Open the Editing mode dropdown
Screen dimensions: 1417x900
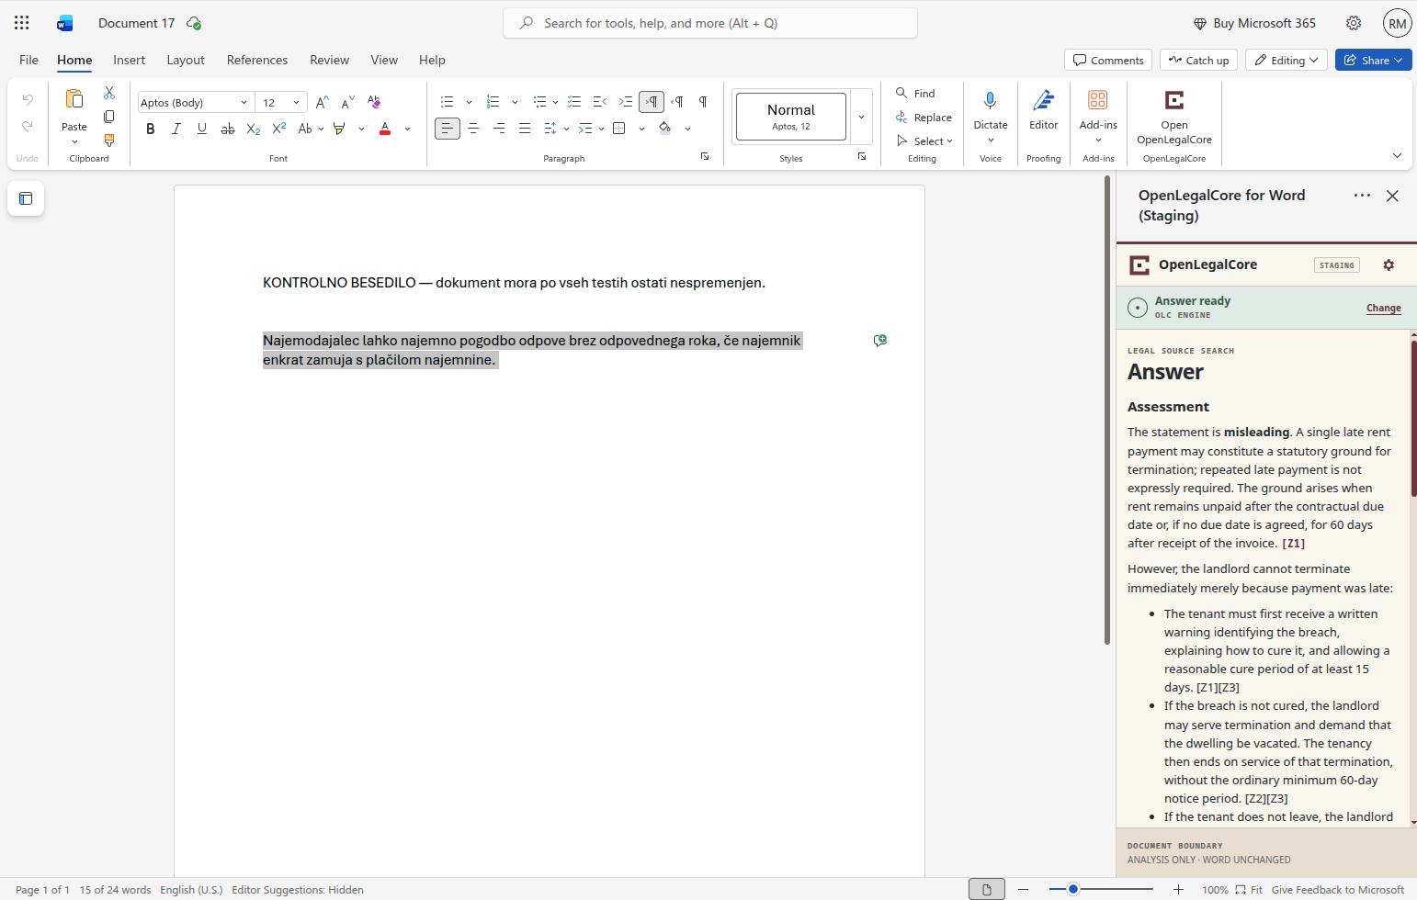pyautogui.click(x=1287, y=60)
